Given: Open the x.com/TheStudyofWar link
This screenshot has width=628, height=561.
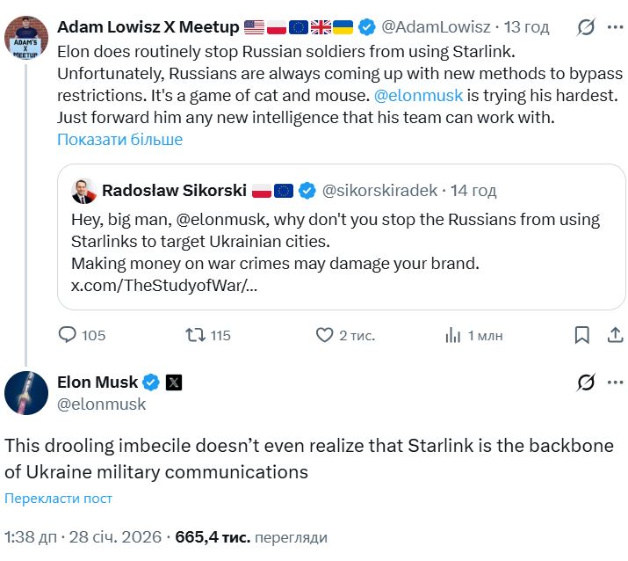Looking at the screenshot, I should (163, 285).
